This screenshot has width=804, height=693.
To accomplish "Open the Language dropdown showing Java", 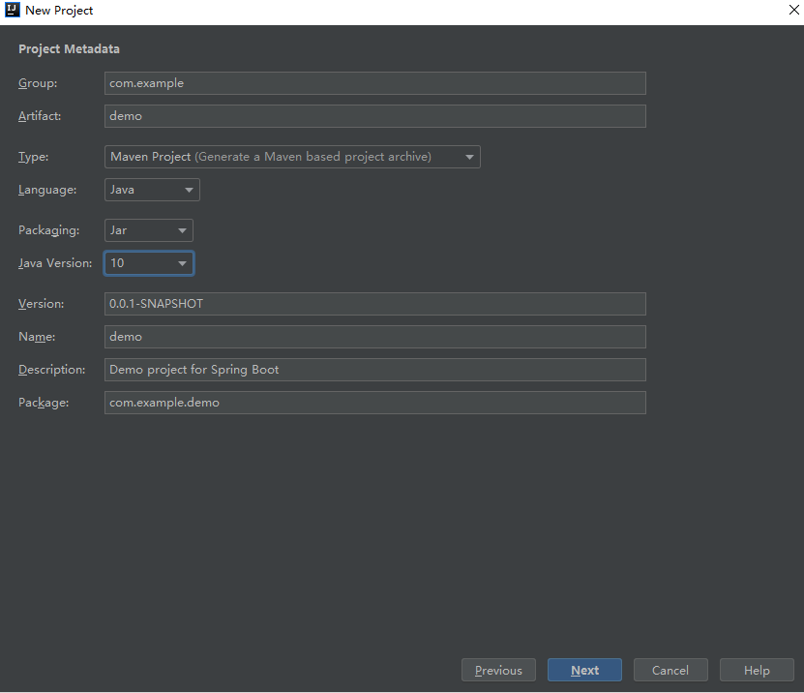I will pos(152,190).
